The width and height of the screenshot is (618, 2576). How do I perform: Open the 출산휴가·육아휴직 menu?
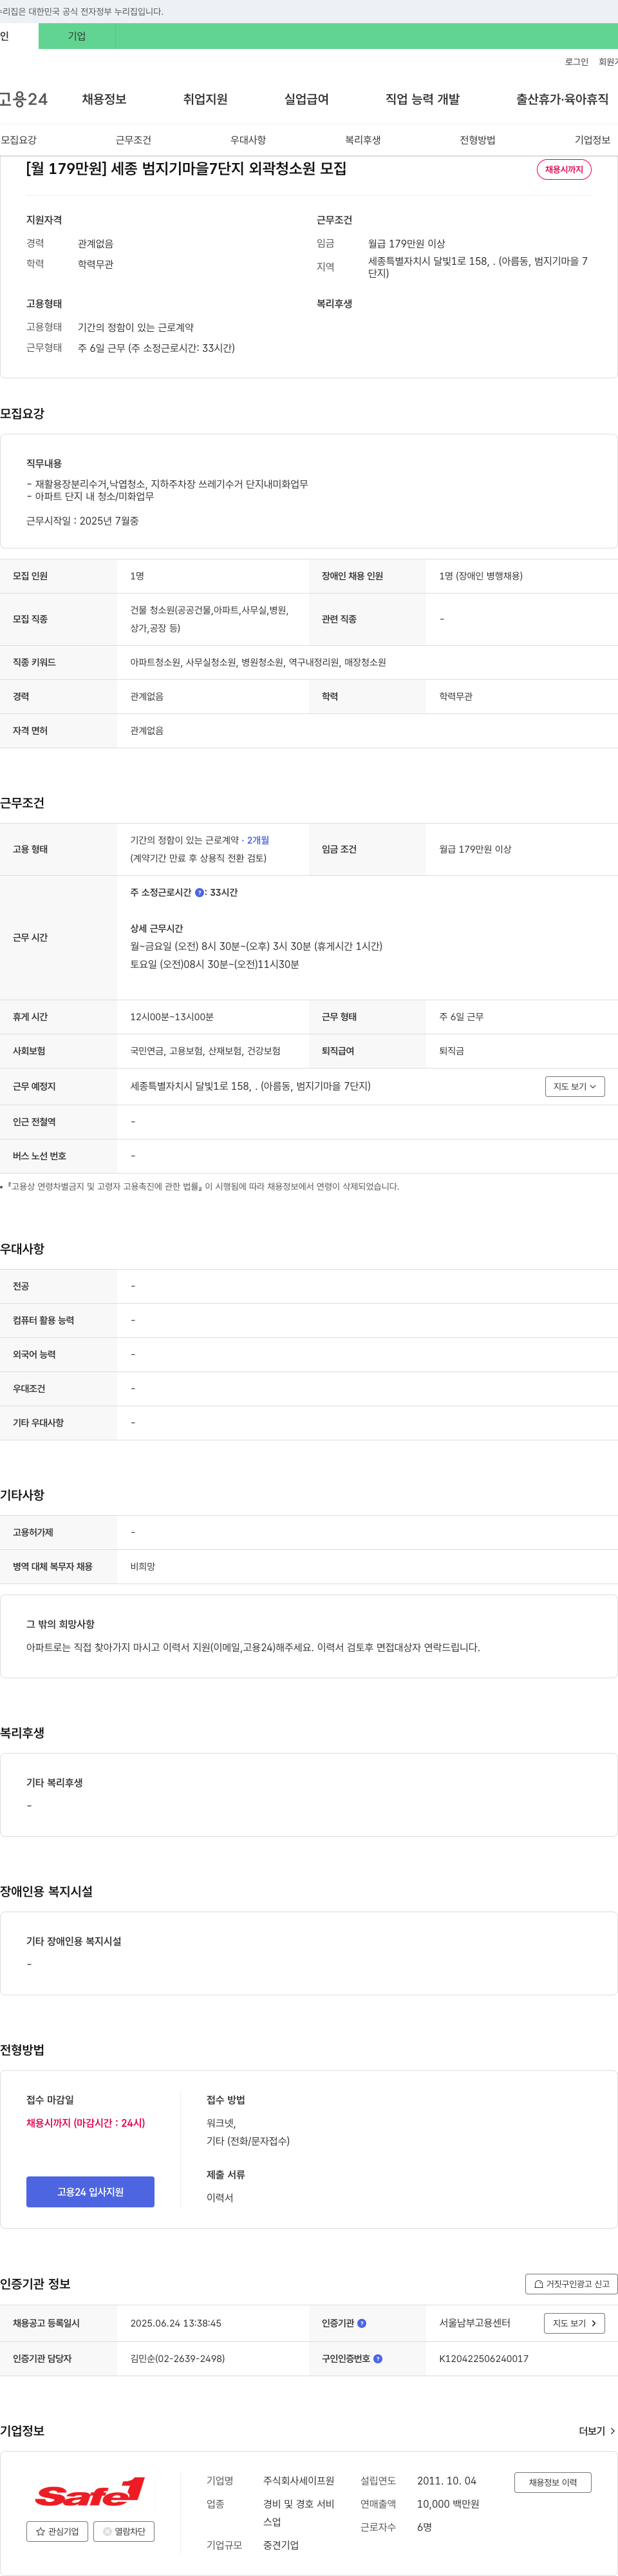[562, 99]
